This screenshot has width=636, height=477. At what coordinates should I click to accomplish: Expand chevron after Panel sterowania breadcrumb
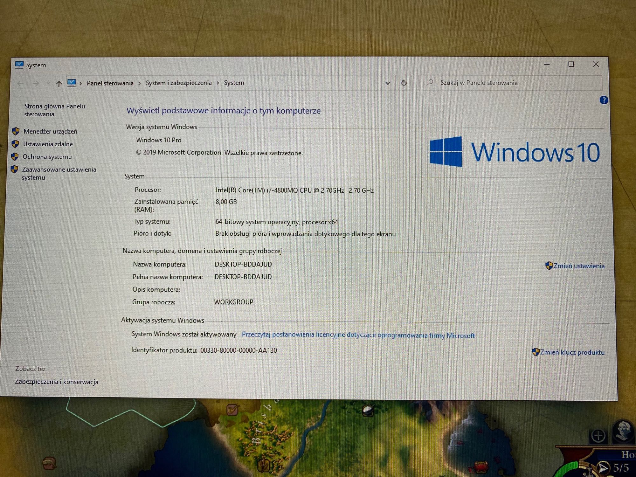(140, 83)
